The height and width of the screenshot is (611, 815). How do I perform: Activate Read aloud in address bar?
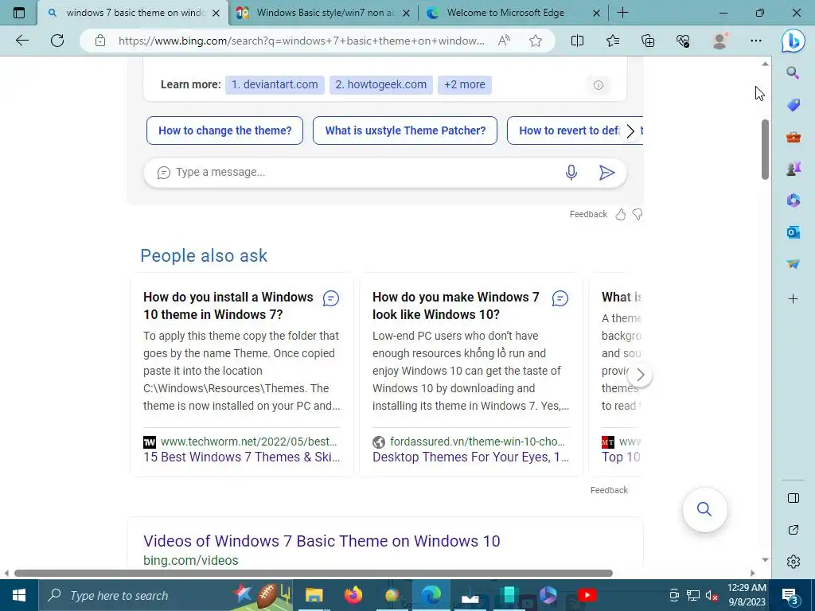pyautogui.click(x=504, y=41)
